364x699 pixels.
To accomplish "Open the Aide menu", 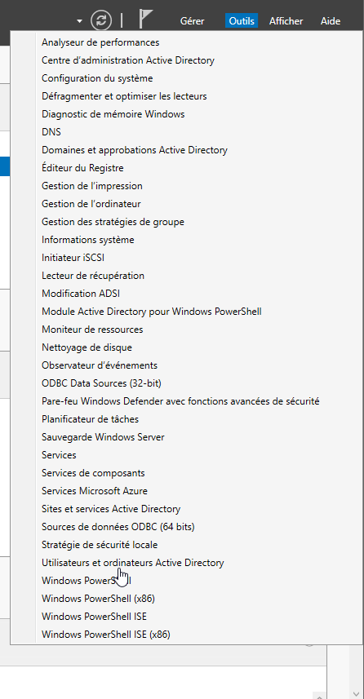I will tap(331, 21).
